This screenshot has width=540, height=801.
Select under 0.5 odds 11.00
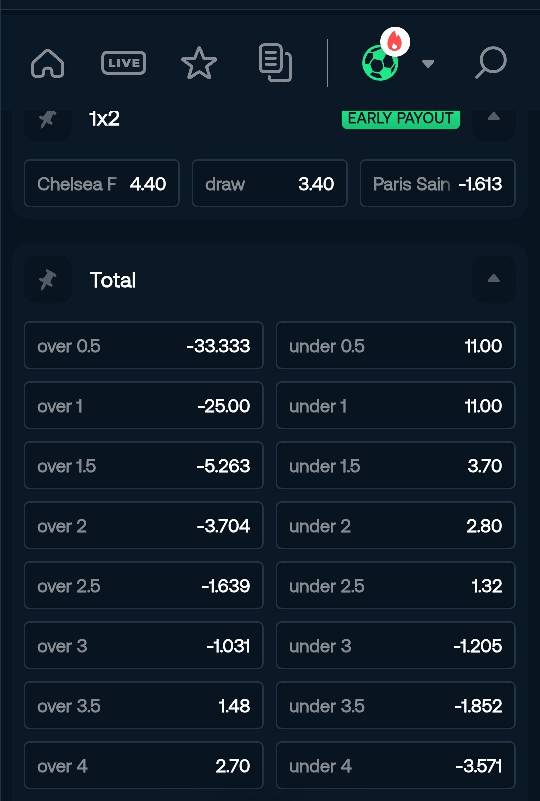396,345
